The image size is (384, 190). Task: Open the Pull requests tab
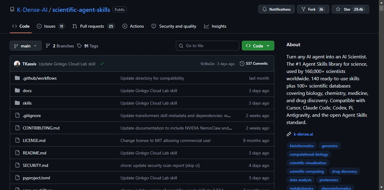94,26
